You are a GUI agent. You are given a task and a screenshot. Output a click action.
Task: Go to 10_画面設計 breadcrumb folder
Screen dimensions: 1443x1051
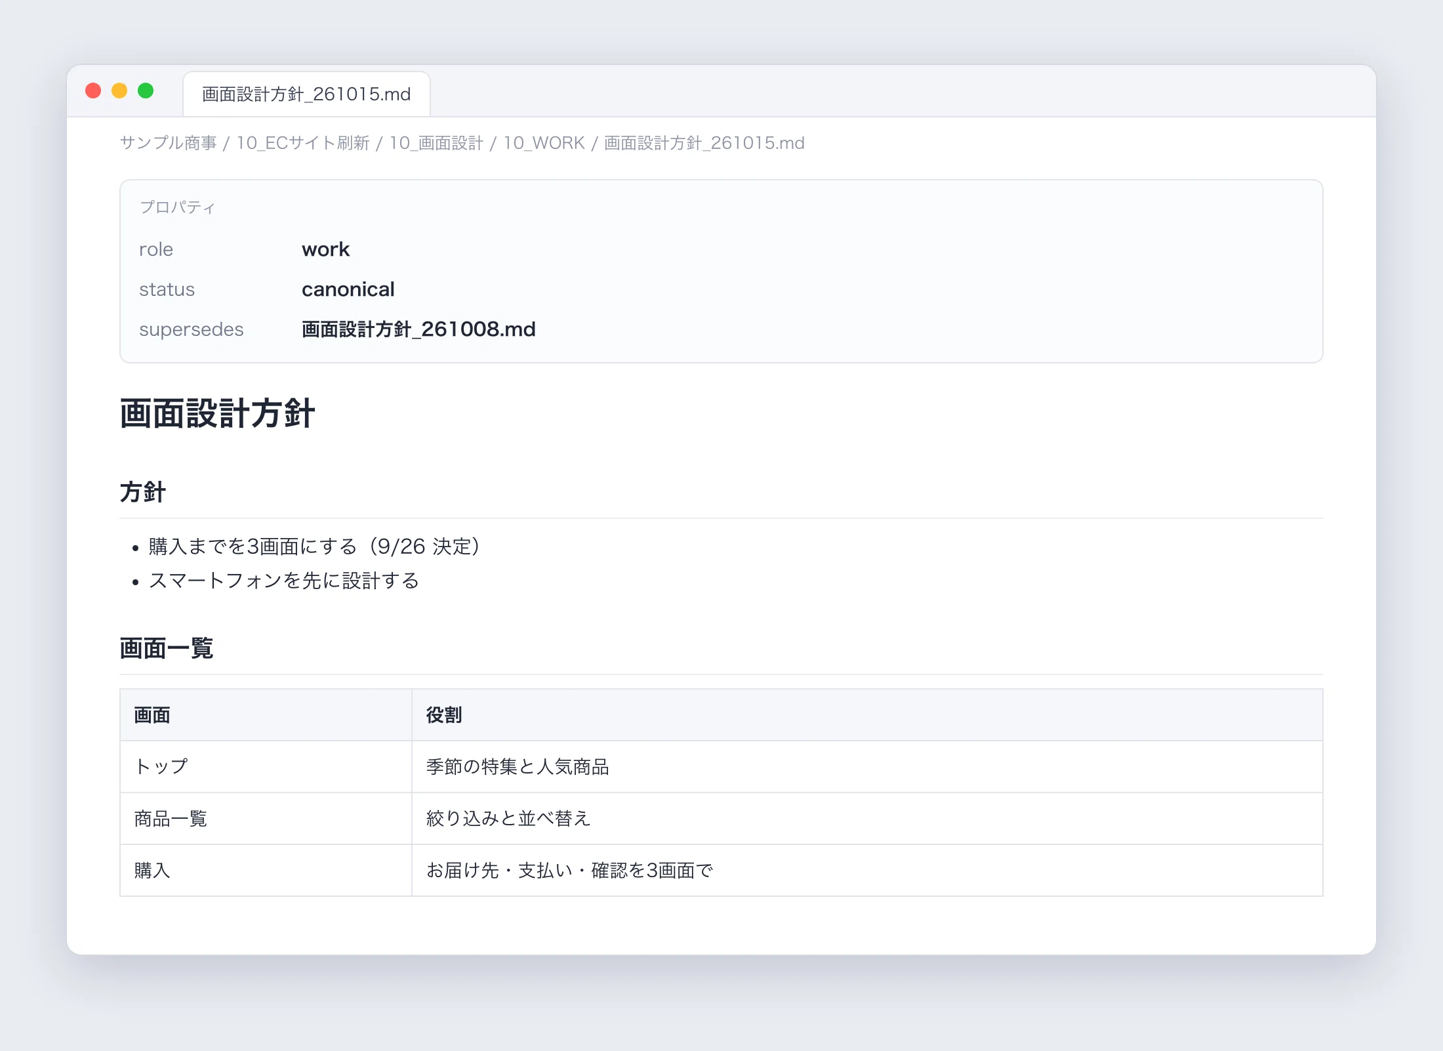coord(436,143)
